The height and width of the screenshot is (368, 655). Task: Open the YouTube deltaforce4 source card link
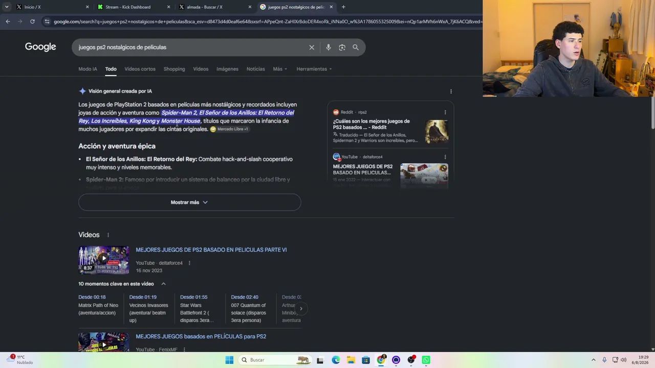[x=363, y=170]
